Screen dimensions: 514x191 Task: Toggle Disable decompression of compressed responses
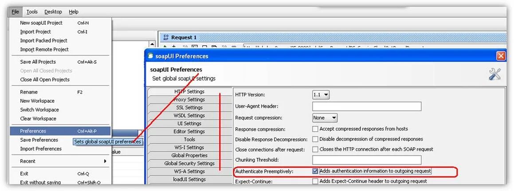pyautogui.click(x=315, y=139)
